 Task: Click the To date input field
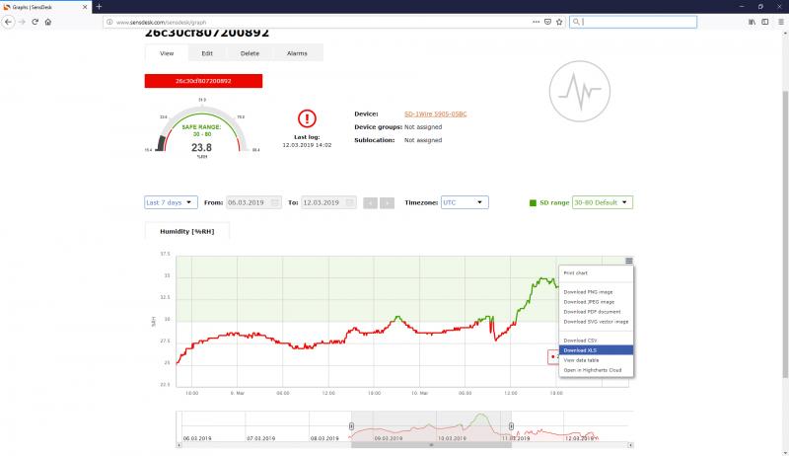(x=323, y=202)
